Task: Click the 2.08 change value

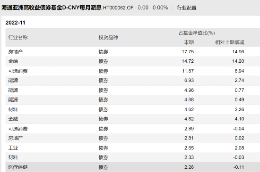Action: 239,148
